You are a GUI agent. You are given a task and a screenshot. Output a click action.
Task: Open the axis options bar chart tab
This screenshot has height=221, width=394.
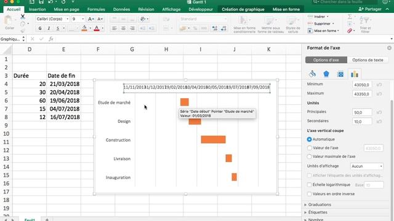click(355, 74)
